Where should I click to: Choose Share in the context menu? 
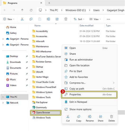(90, 54)
